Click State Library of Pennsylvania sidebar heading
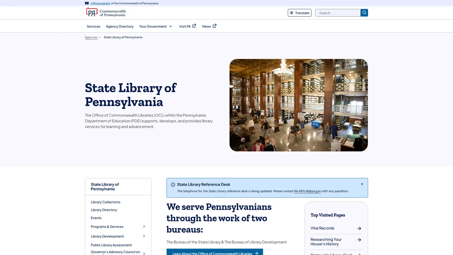453x255 pixels. pos(105,187)
